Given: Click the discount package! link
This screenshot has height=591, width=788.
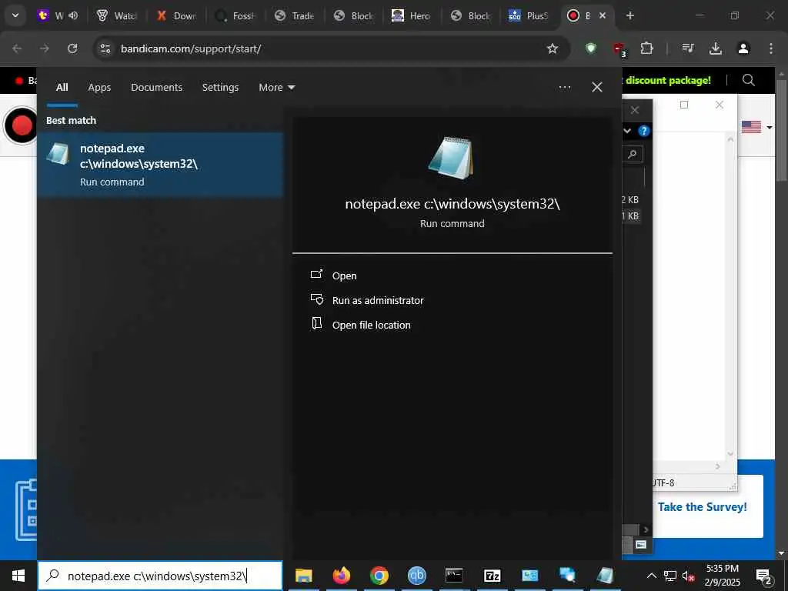Looking at the screenshot, I should [x=668, y=80].
